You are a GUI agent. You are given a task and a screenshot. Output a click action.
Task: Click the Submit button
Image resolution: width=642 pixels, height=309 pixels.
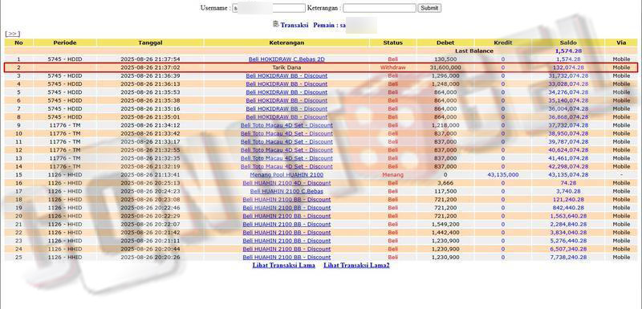429,8
